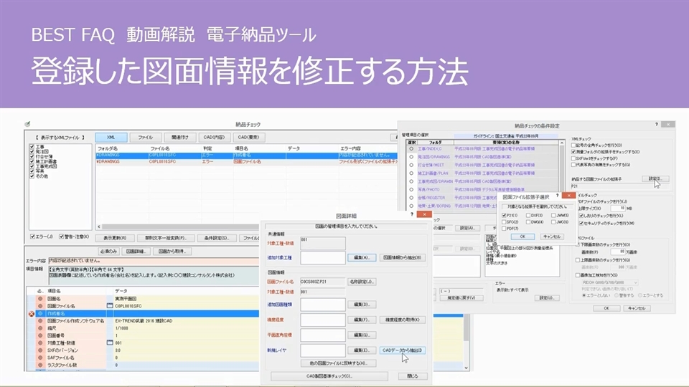This screenshot has height=387, width=689.
Task: Close the 図面ファイル拡張子選択 dialog with red X
Action: click(x=567, y=194)
